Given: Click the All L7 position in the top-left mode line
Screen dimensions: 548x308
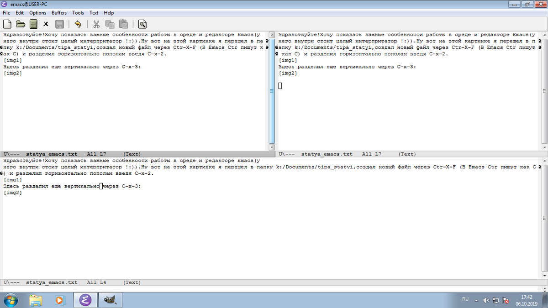Looking at the screenshot, I should tap(96, 154).
